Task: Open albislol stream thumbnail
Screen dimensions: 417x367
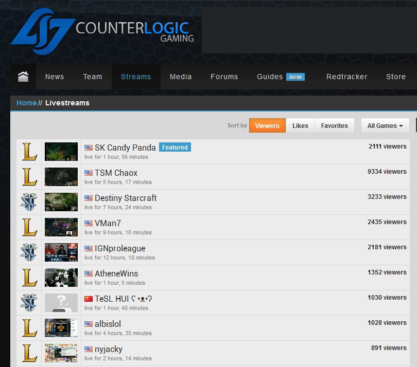Action: [61, 328]
